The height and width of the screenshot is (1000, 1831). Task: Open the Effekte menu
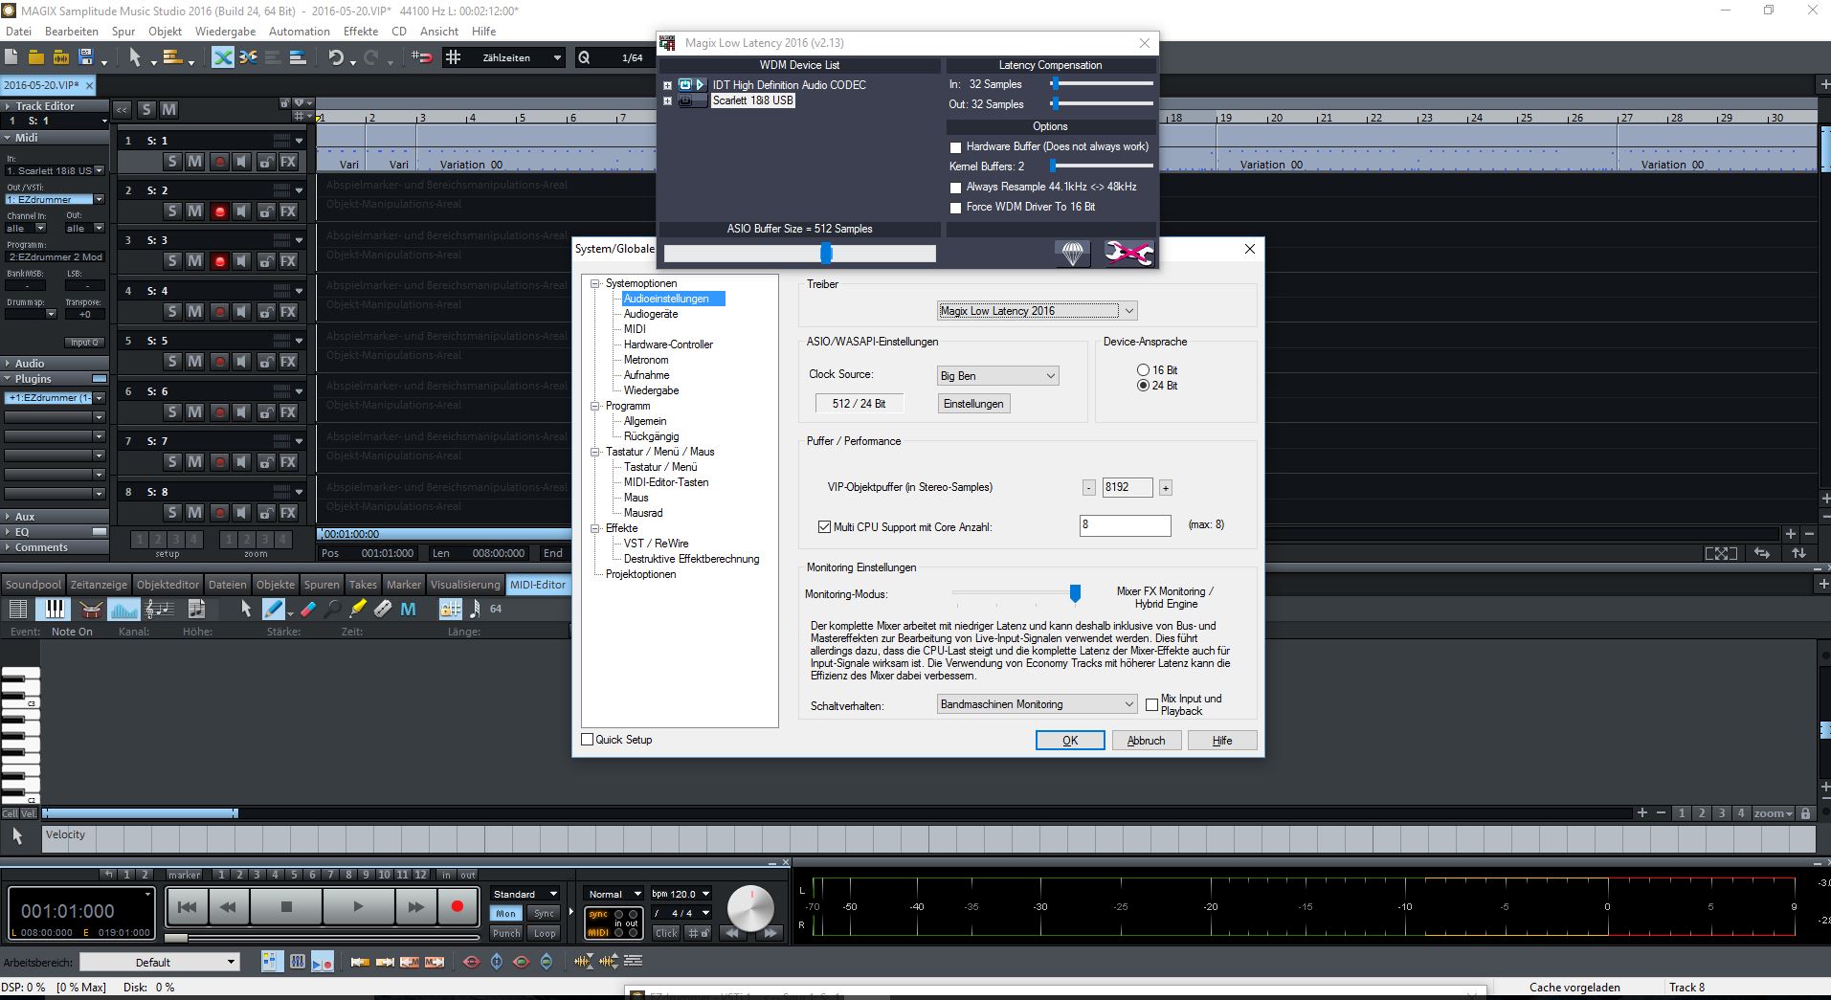[361, 31]
